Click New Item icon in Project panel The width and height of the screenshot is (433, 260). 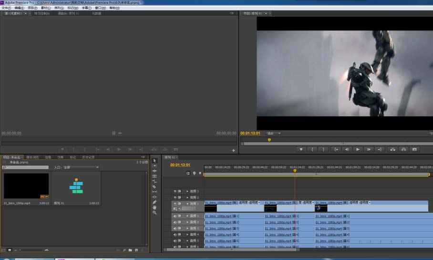click(136, 250)
